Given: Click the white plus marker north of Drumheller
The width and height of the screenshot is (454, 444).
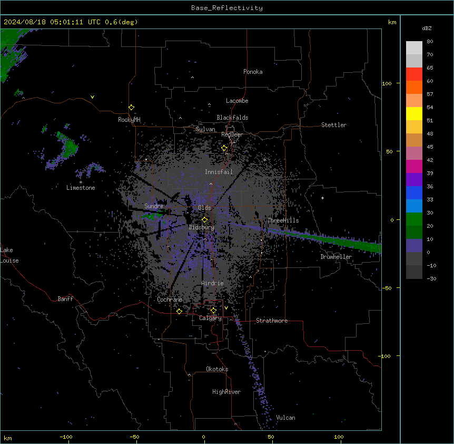Looking at the screenshot, I should (322, 198).
